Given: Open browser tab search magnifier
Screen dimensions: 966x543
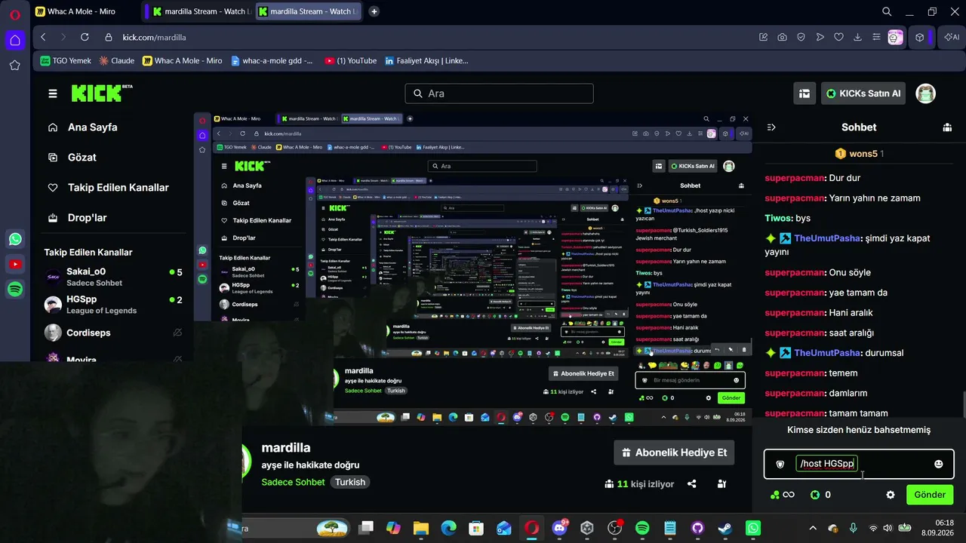Looking at the screenshot, I should point(887,11).
